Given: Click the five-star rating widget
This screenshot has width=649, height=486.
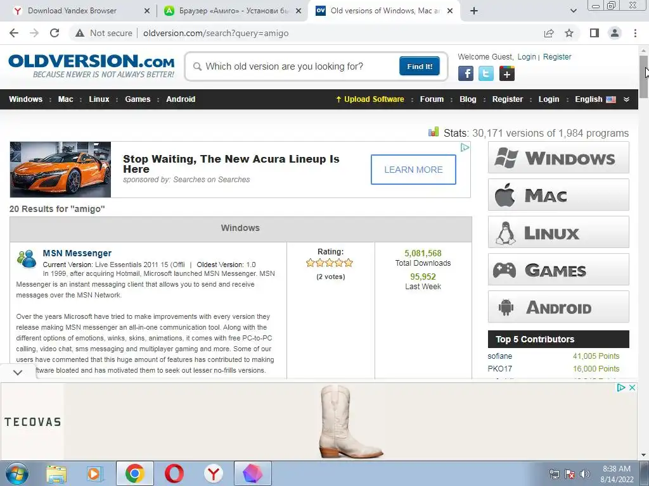Looking at the screenshot, I should (x=330, y=263).
